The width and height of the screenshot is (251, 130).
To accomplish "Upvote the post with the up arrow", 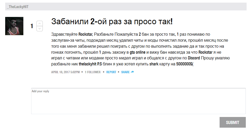I will [x=39, y=23].
